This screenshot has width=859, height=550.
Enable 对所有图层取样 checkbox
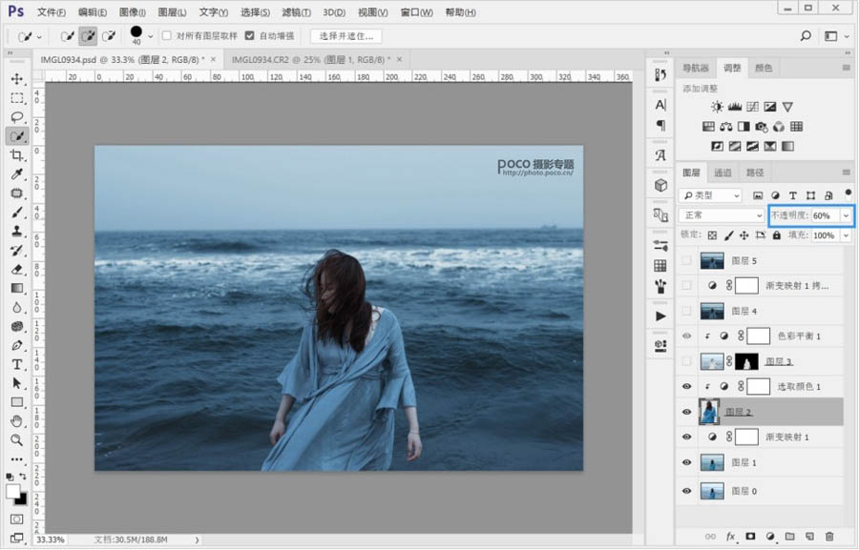(166, 35)
